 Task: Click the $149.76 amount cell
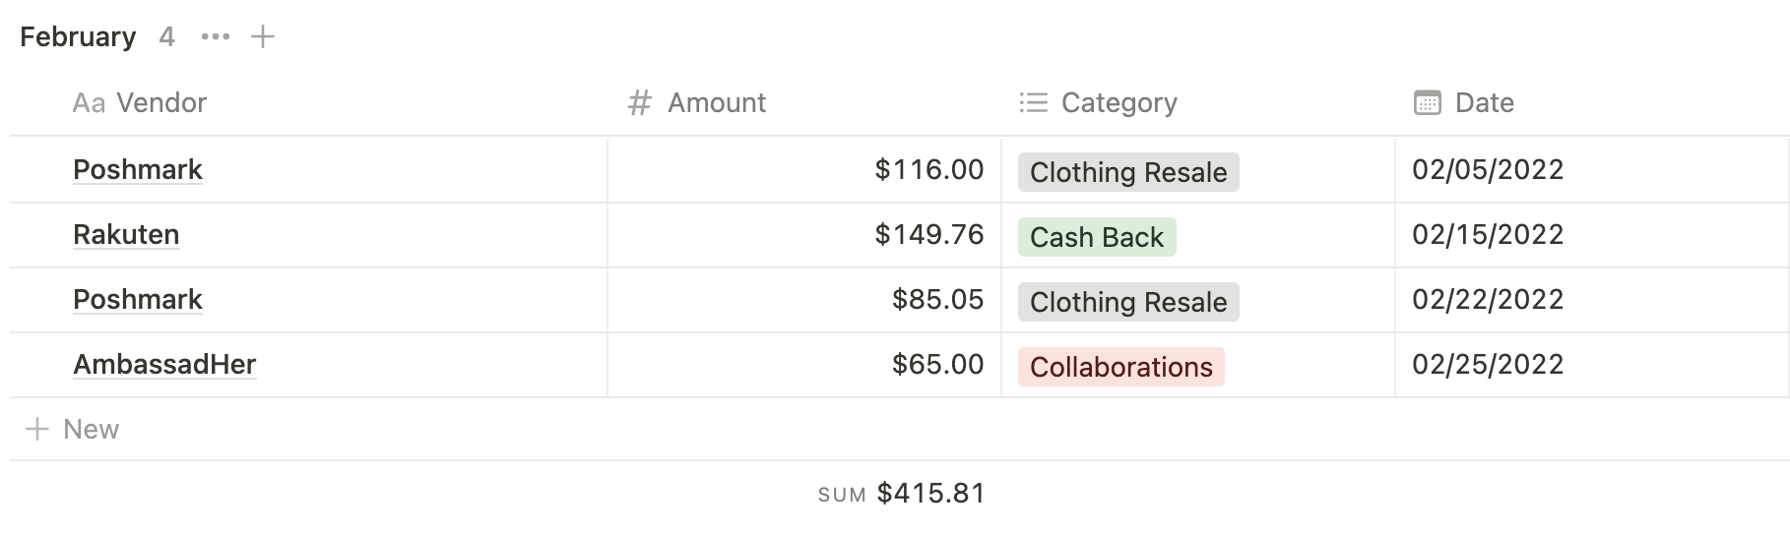pos(928,235)
